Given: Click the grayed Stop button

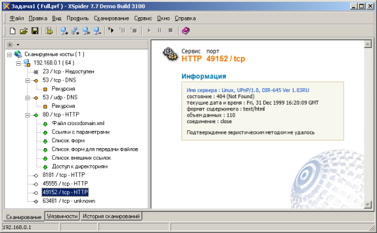Looking at the screenshot, I should pyautogui.click(x=171, y=31).
